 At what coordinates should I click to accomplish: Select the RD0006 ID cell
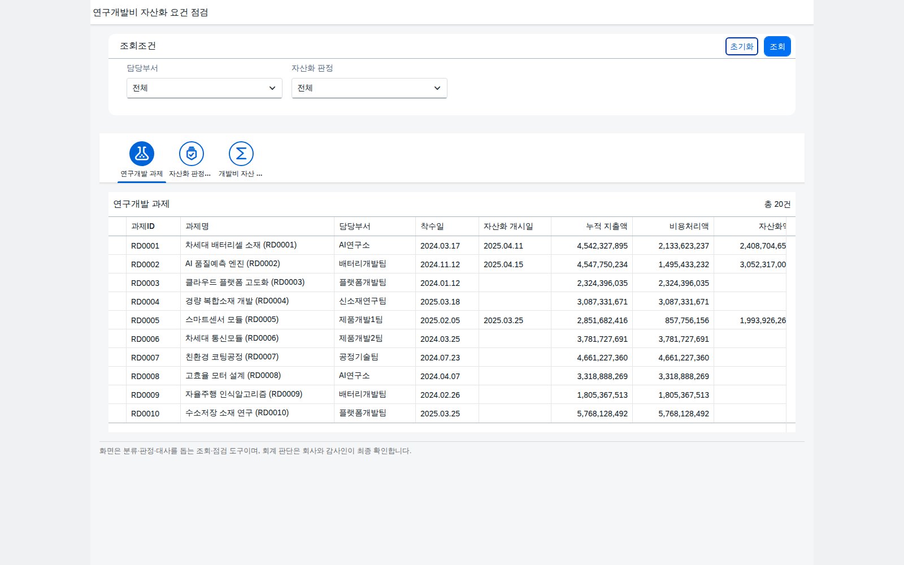pyautogui.click(x=153, y=339)
